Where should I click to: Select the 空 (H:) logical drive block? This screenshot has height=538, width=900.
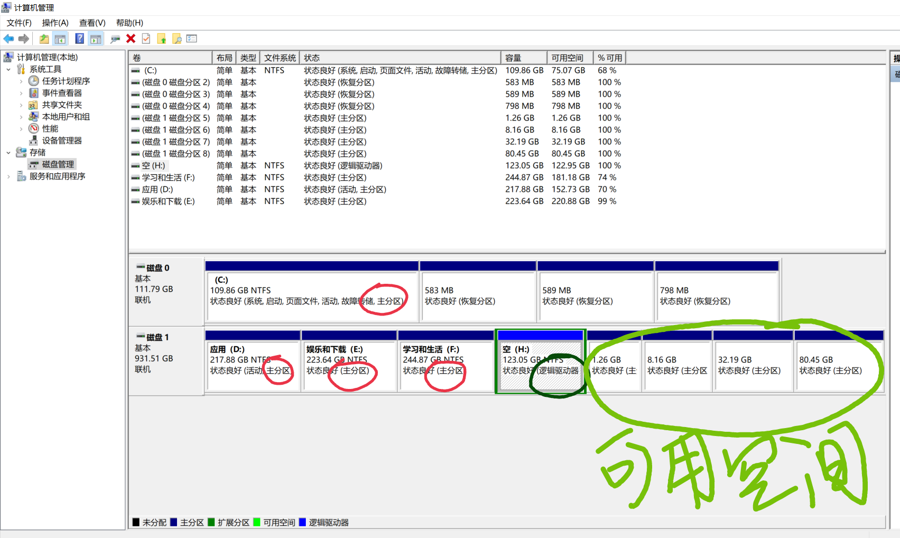pos(540,361)
